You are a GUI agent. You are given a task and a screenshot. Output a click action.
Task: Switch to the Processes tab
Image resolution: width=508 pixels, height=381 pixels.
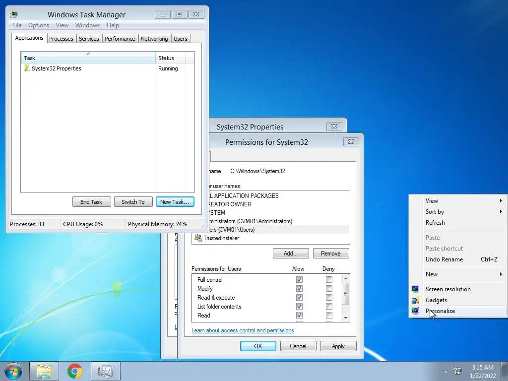61,39
